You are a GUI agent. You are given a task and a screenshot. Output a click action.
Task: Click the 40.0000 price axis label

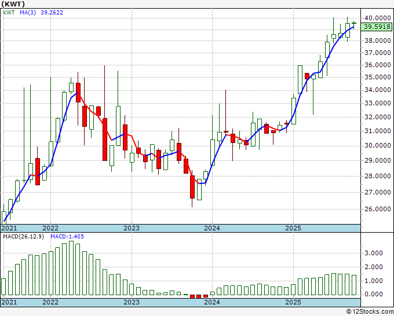pos(375,18)
